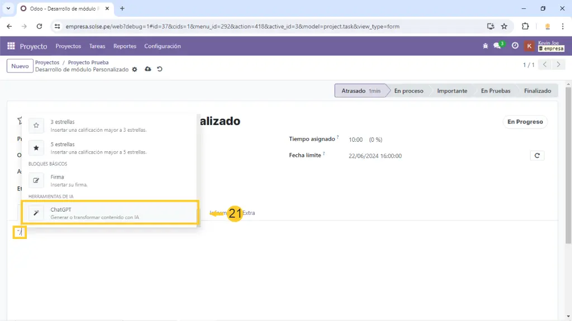Open the Odoo apps grid menu
Image resolution: width=572 pixels, height=321 pixels.
click(11, 46)
